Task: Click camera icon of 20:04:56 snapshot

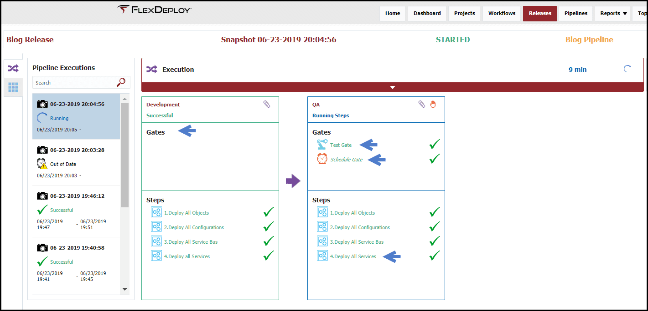Action: click(x=42, y=104)
